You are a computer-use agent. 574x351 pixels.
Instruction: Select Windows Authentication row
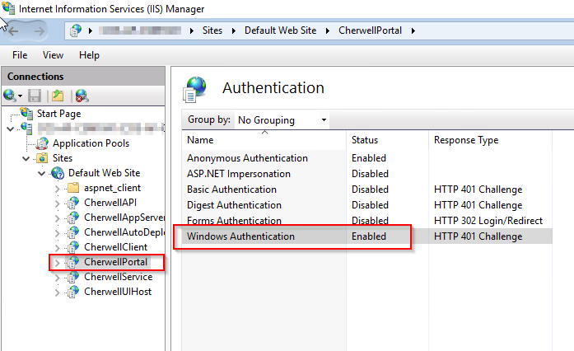(x=240, y=236)
